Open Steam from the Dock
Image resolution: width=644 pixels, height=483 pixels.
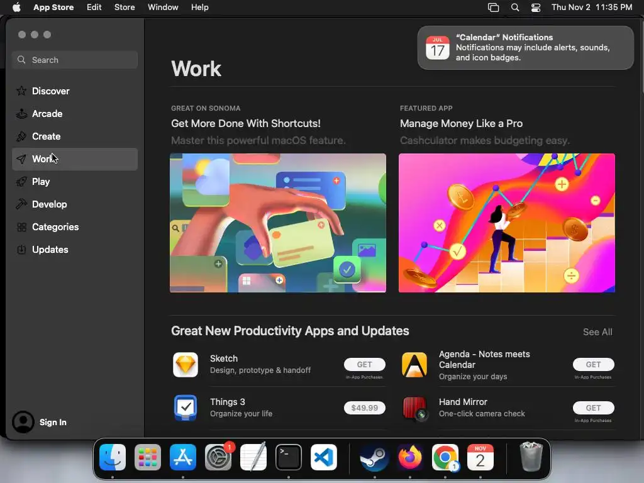pos(375,457)
